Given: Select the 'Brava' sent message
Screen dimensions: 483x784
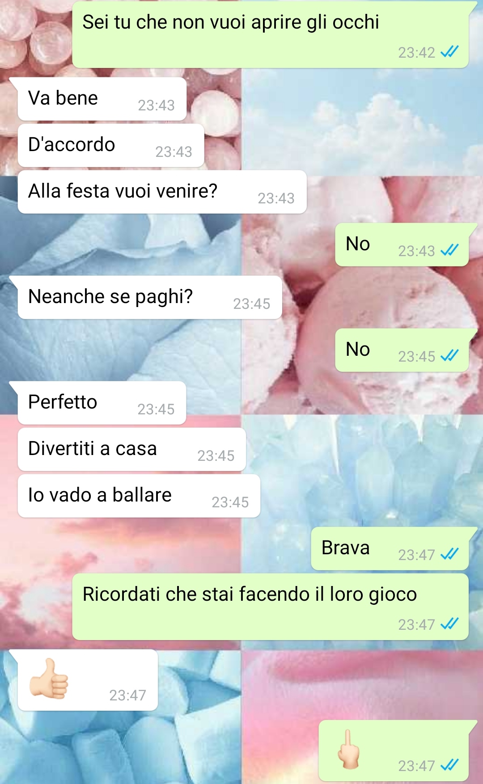Looking at the screenshot, I should pyautogui.click(x=390, y=548).
